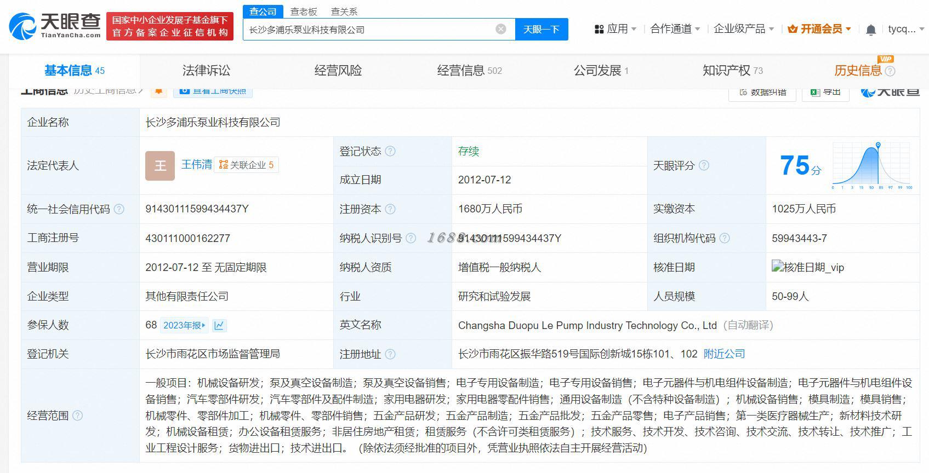Switch to the 查关系 search tab
This screenshot has height=473, width=929.
click(344, 11)
